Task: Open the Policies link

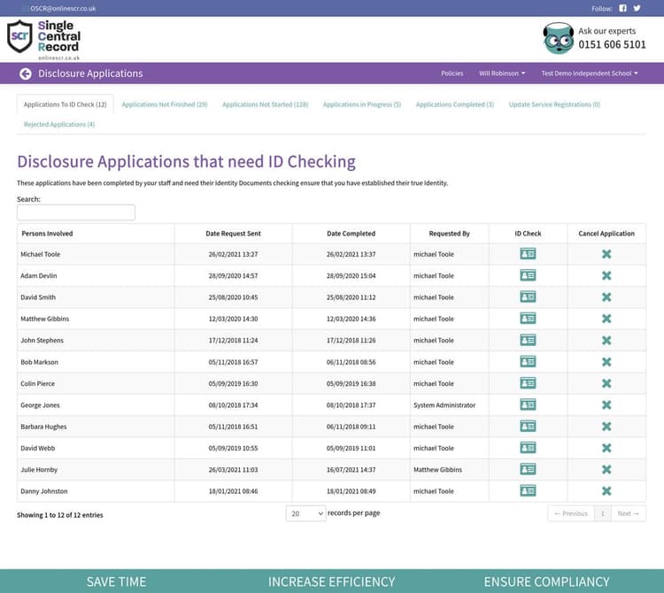Action: 452,73
